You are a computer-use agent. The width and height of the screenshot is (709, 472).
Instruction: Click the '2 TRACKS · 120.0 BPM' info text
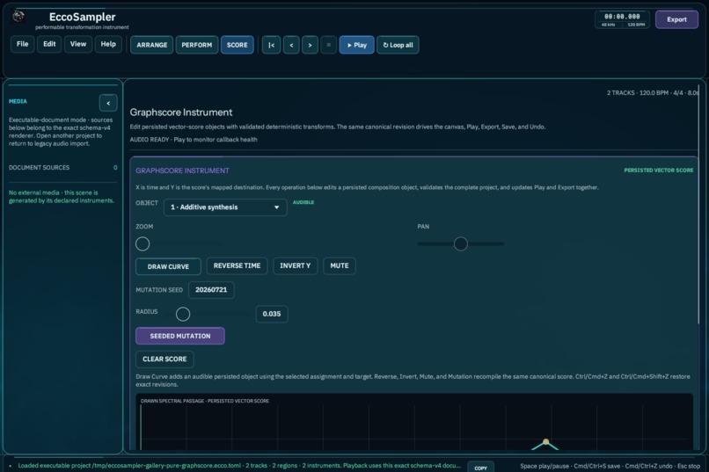[653, 92]
